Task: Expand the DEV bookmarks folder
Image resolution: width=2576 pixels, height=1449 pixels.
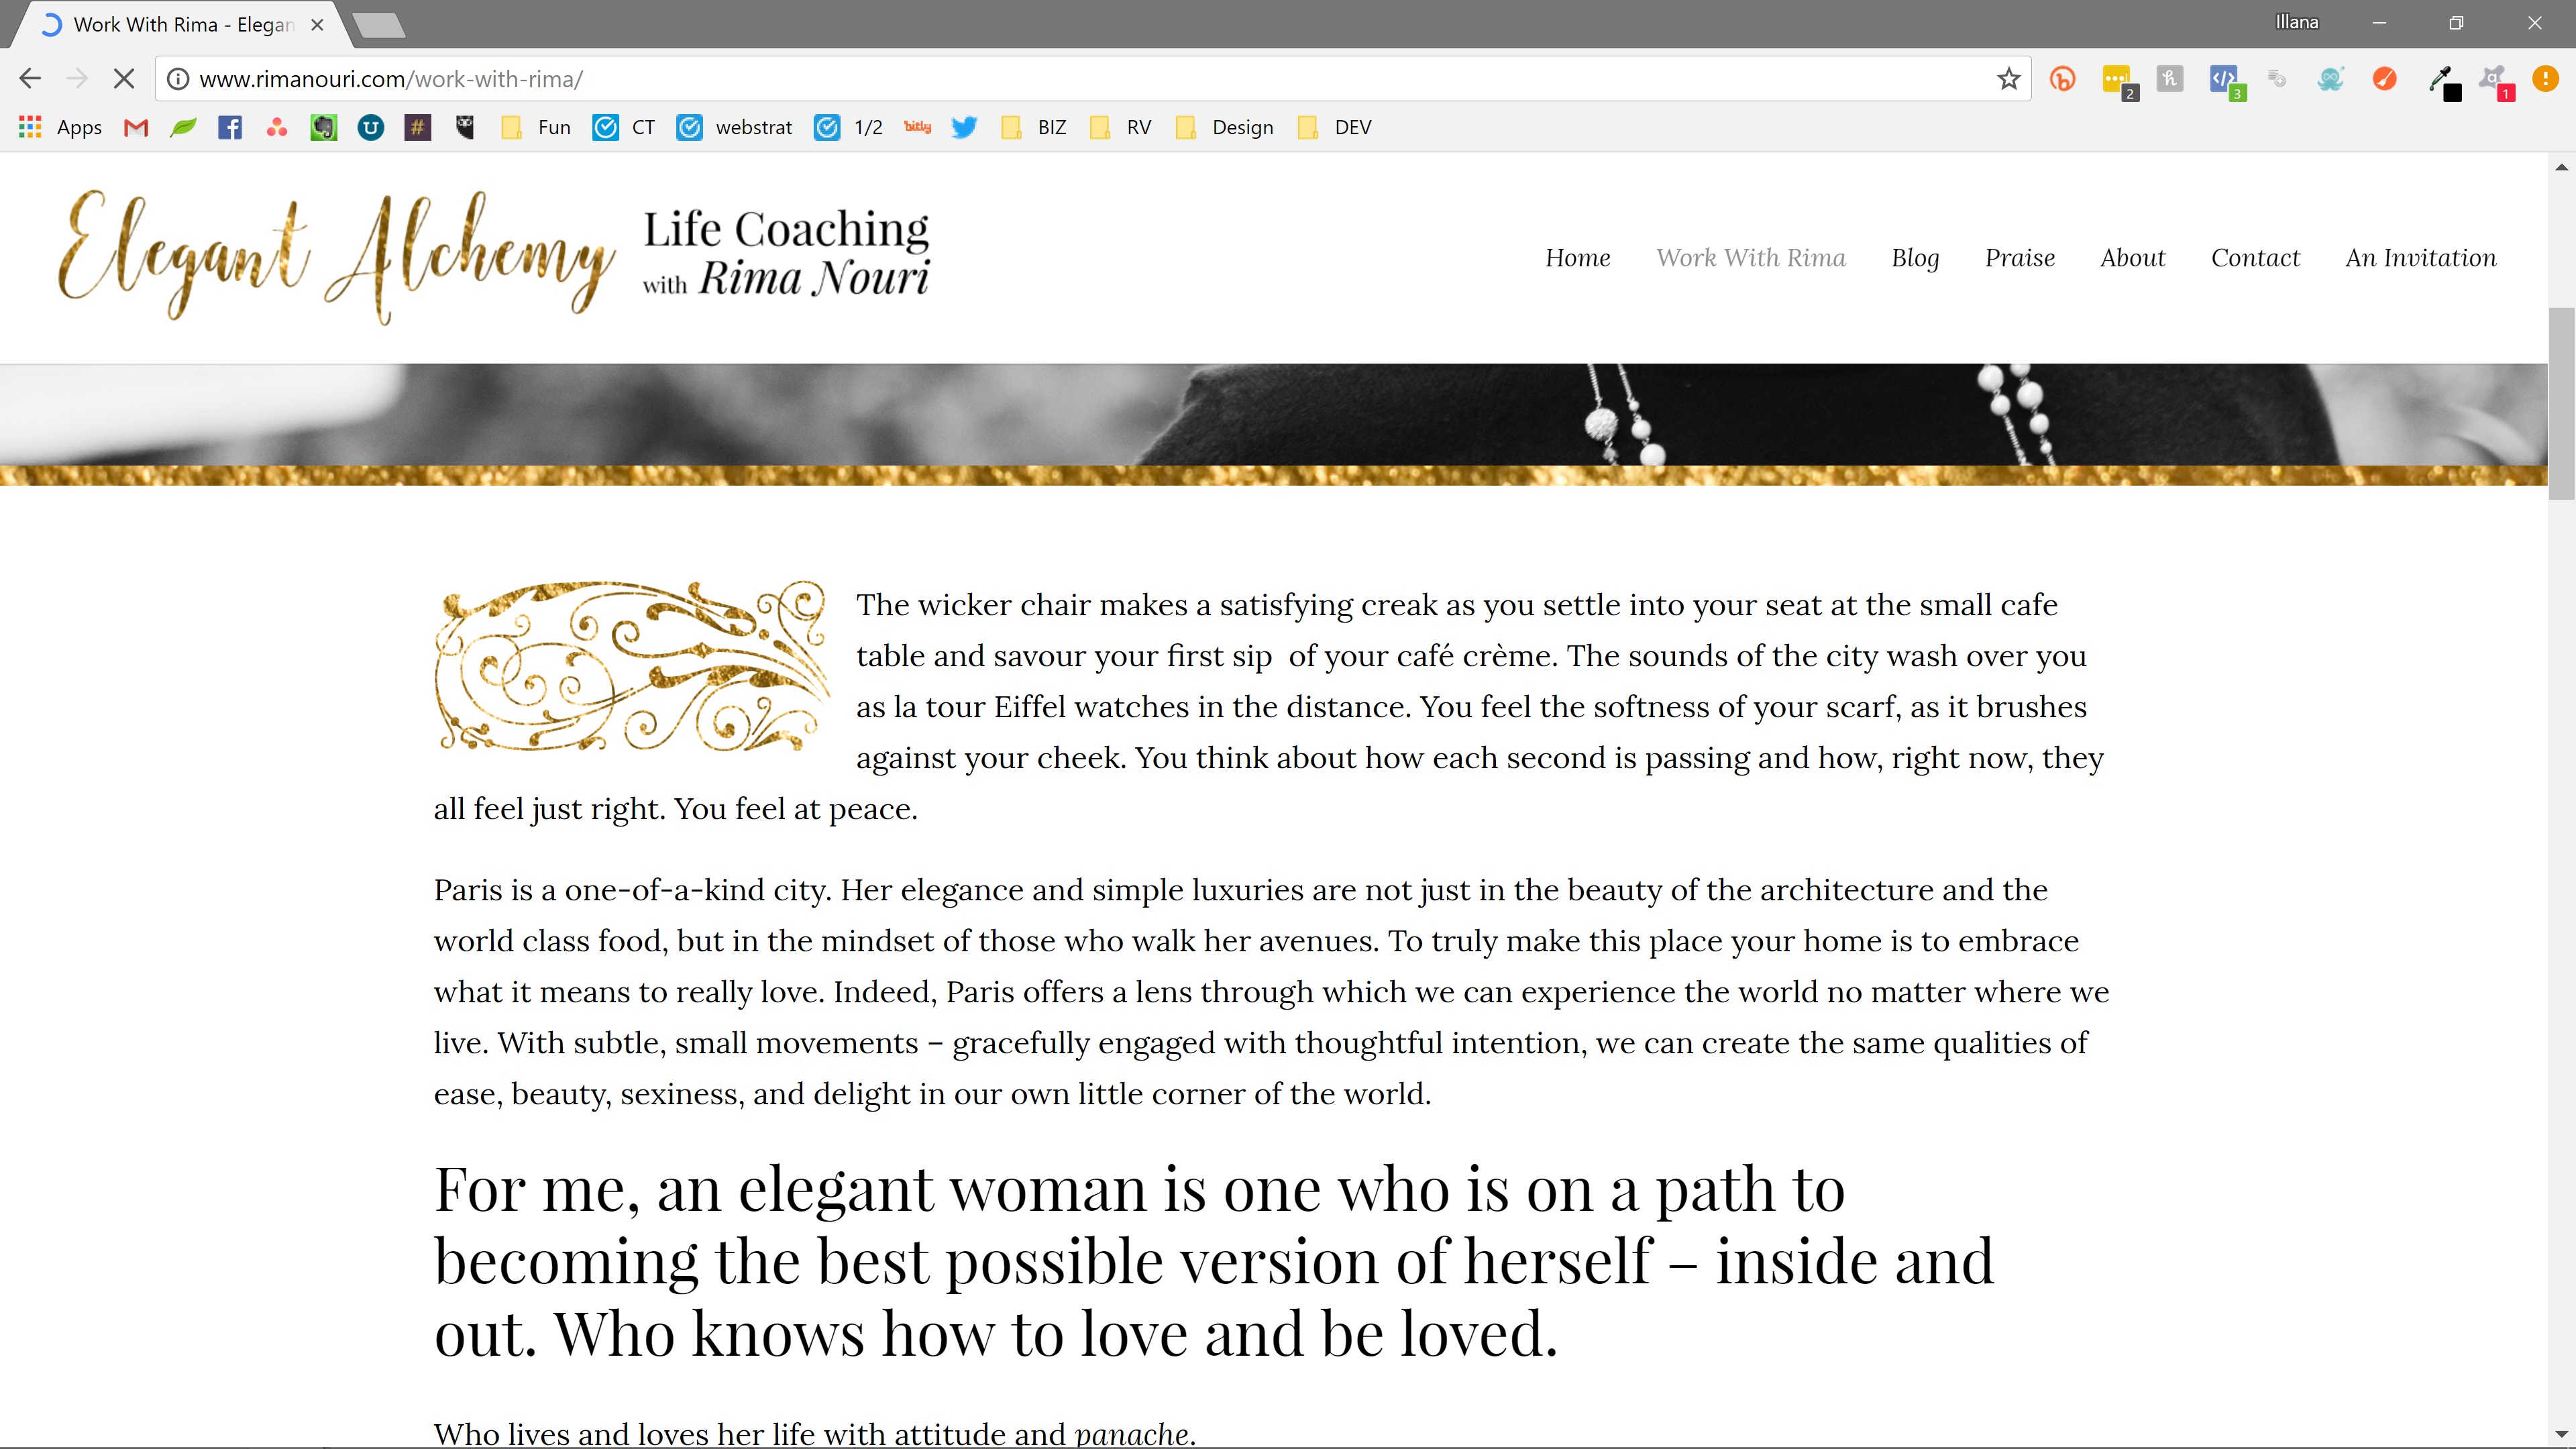Action: [1334, 127]
